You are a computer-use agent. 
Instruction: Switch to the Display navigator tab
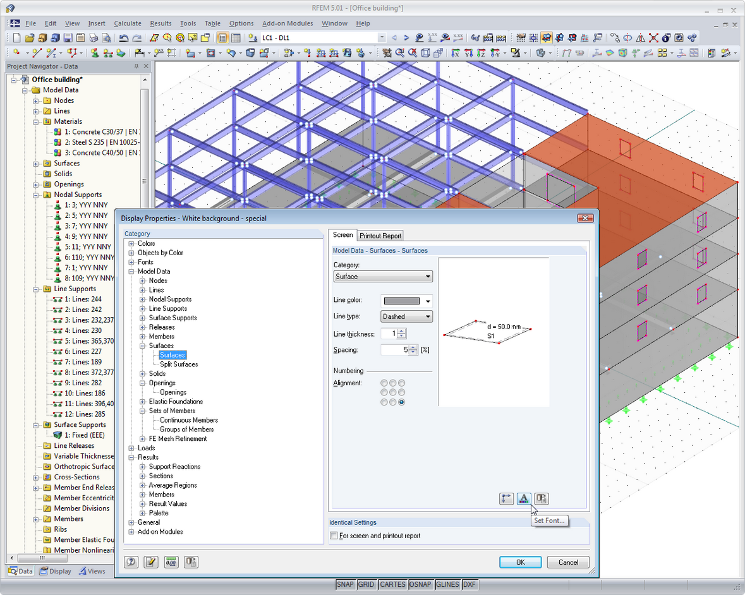tap(56, 571)
